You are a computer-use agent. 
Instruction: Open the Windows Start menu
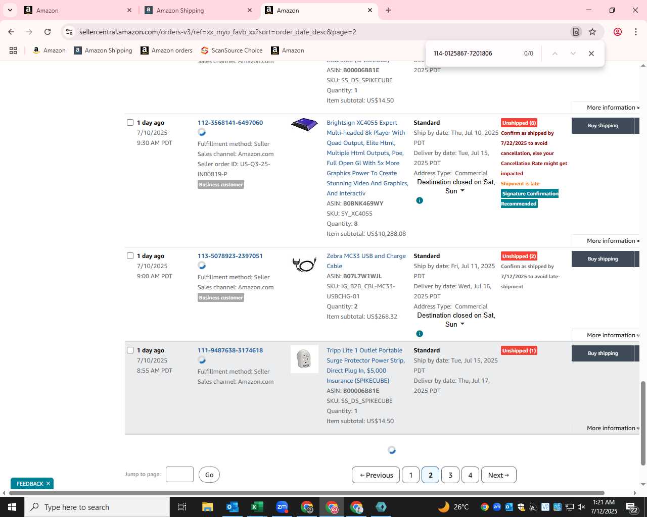coord(12,507)
